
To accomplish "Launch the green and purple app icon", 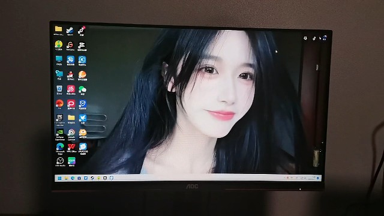I will pyautogui.click(x=71, y=161).
